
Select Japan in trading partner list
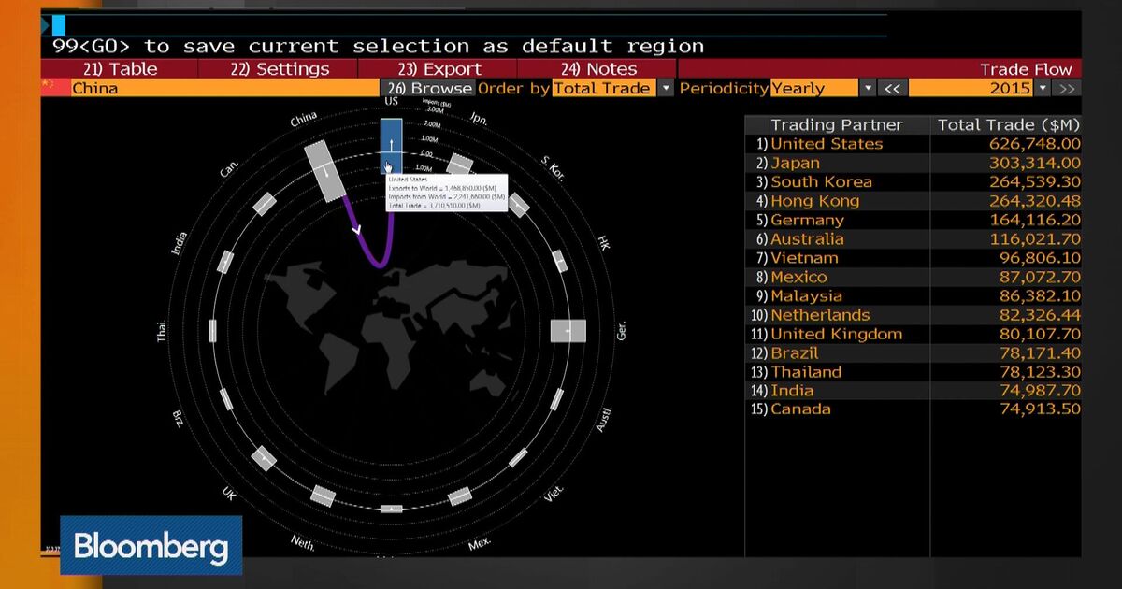click(x=795, y=163)
